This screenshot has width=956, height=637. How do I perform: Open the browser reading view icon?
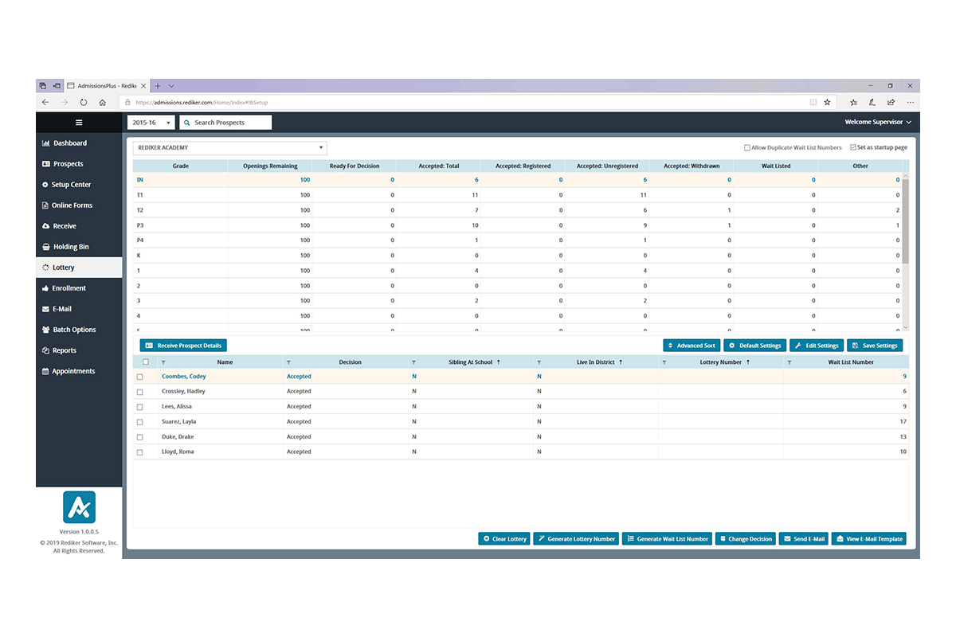[x=813, y=102]
